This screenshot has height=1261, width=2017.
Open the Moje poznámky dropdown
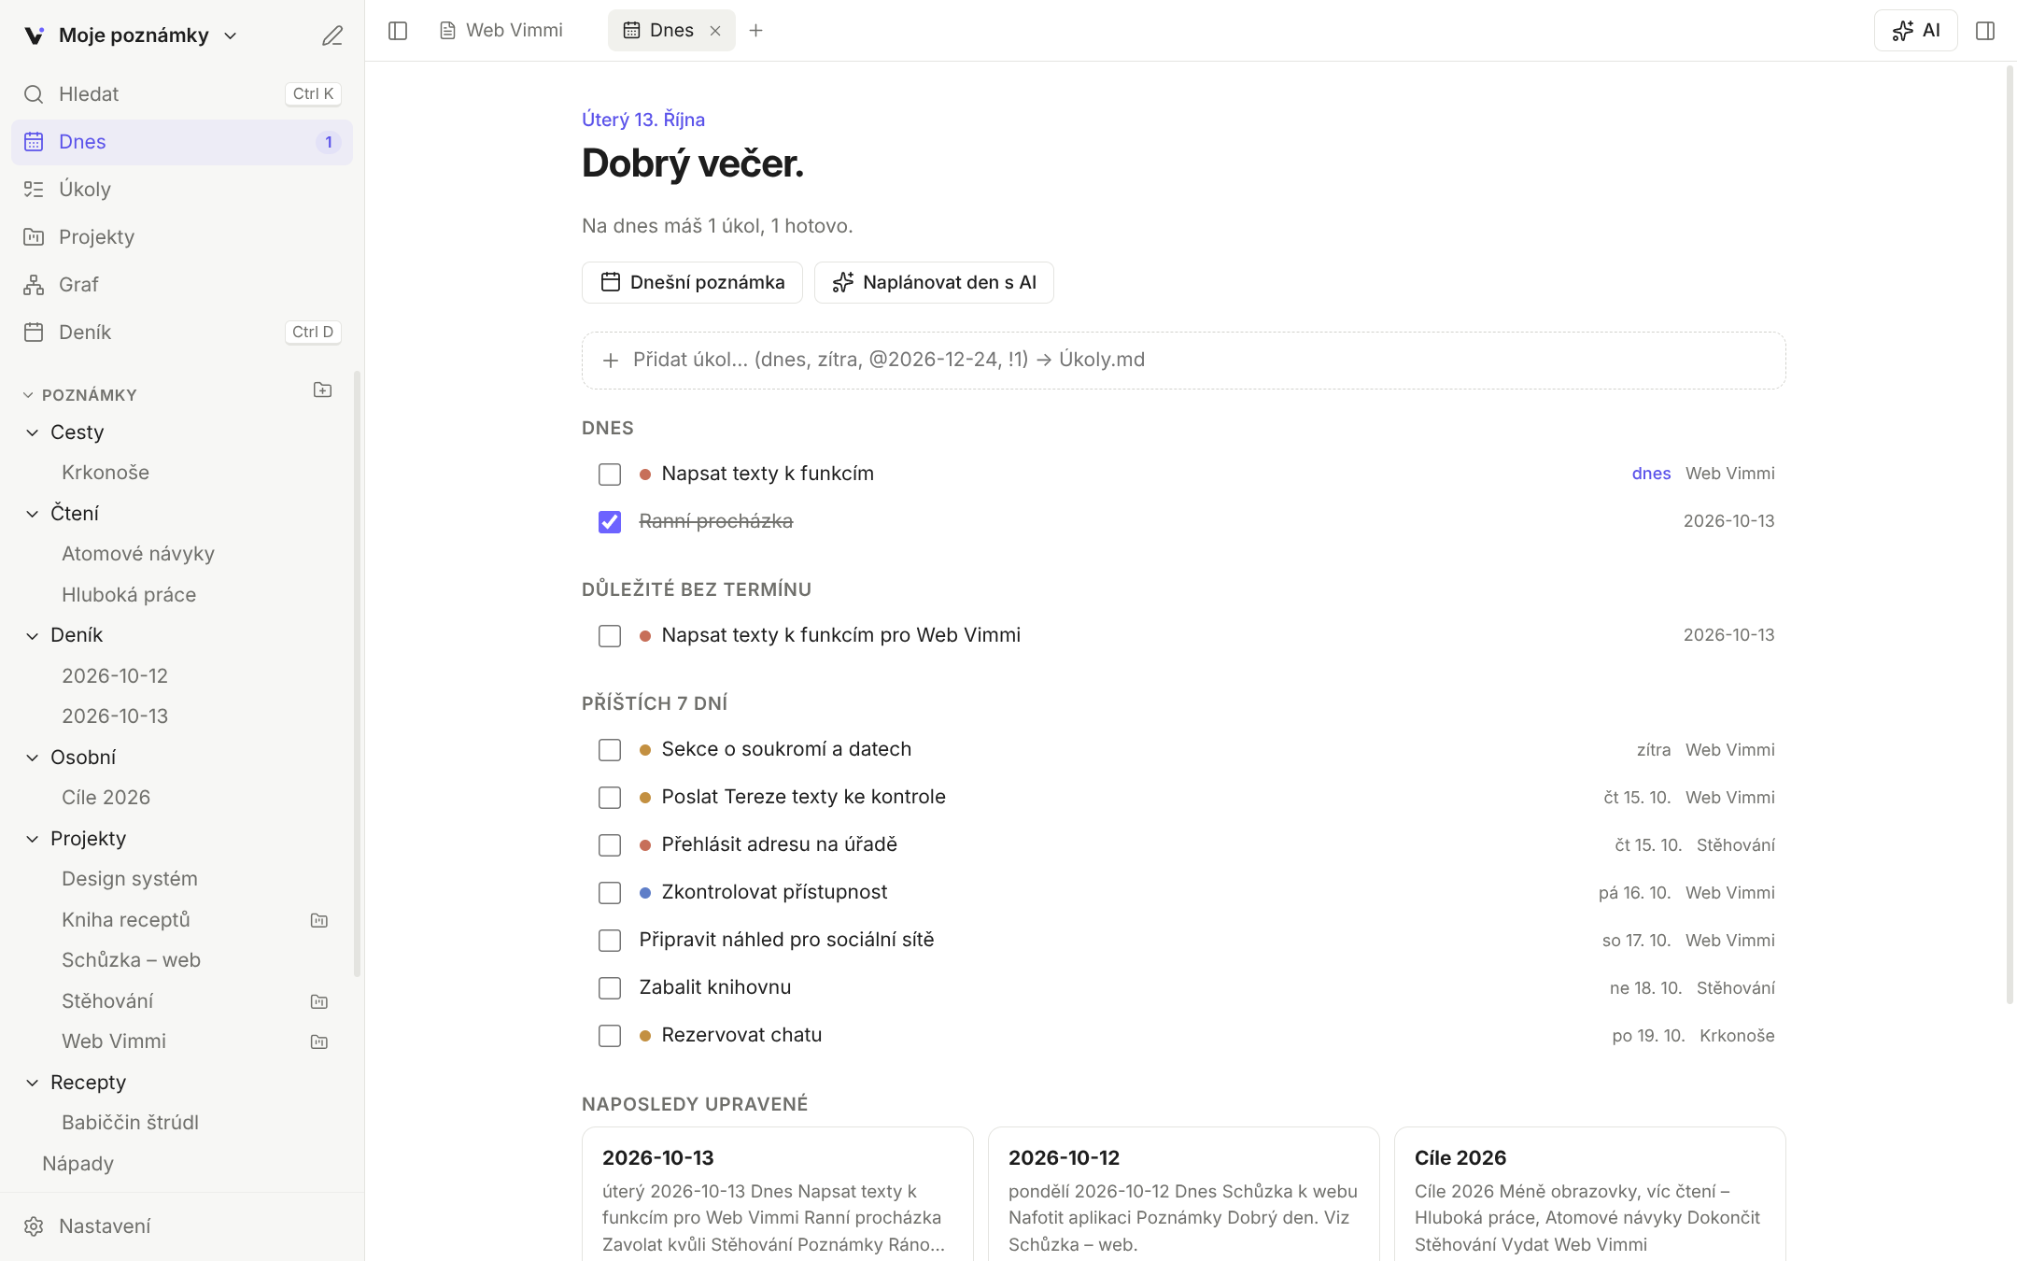(148, 35)
